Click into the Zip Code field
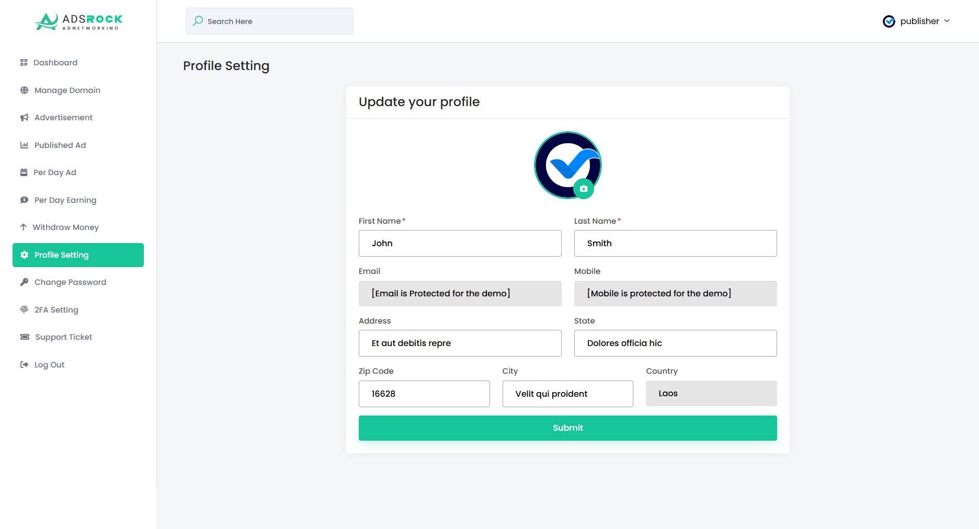Viewport: 979px width, 529px height. pos(424,394)
